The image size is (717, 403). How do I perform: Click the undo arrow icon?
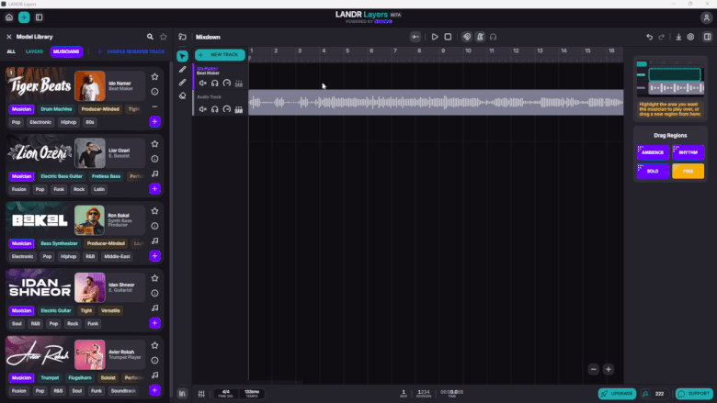649,37
